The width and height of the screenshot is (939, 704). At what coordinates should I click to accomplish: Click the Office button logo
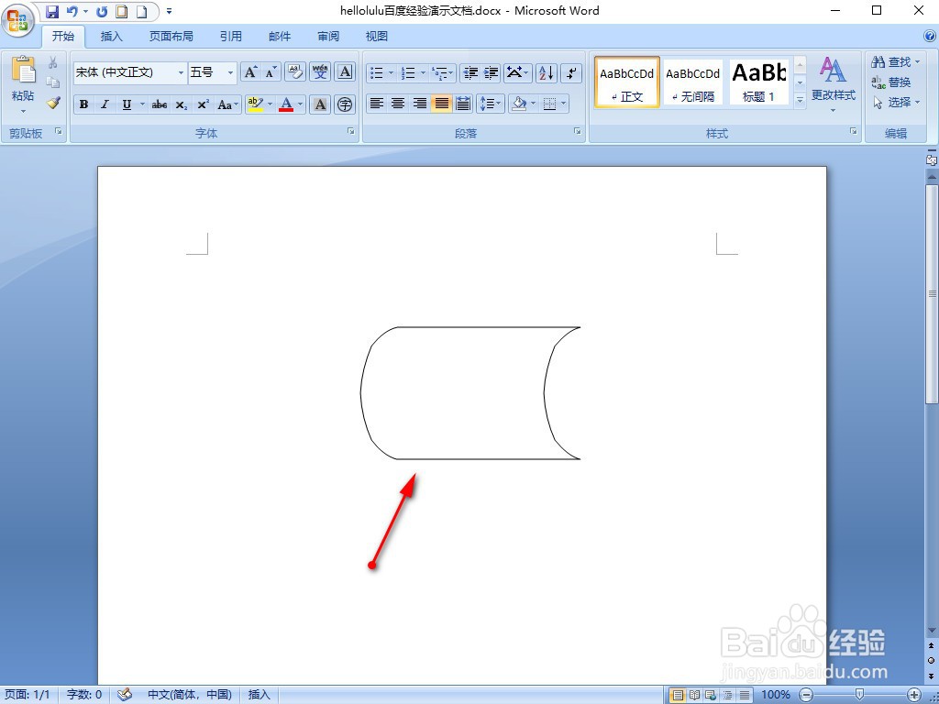coord(17,20)
